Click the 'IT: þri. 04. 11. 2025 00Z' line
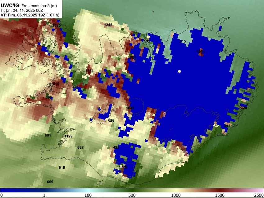The height and width of the screenshot is (198, 264). click(x=22, y=11)
